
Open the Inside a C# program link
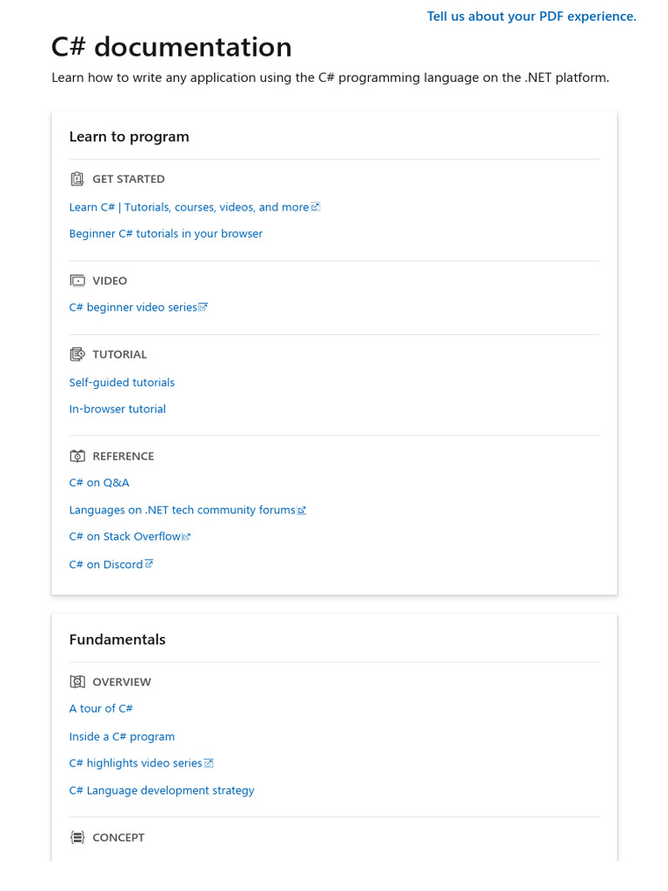coord(122,737)
